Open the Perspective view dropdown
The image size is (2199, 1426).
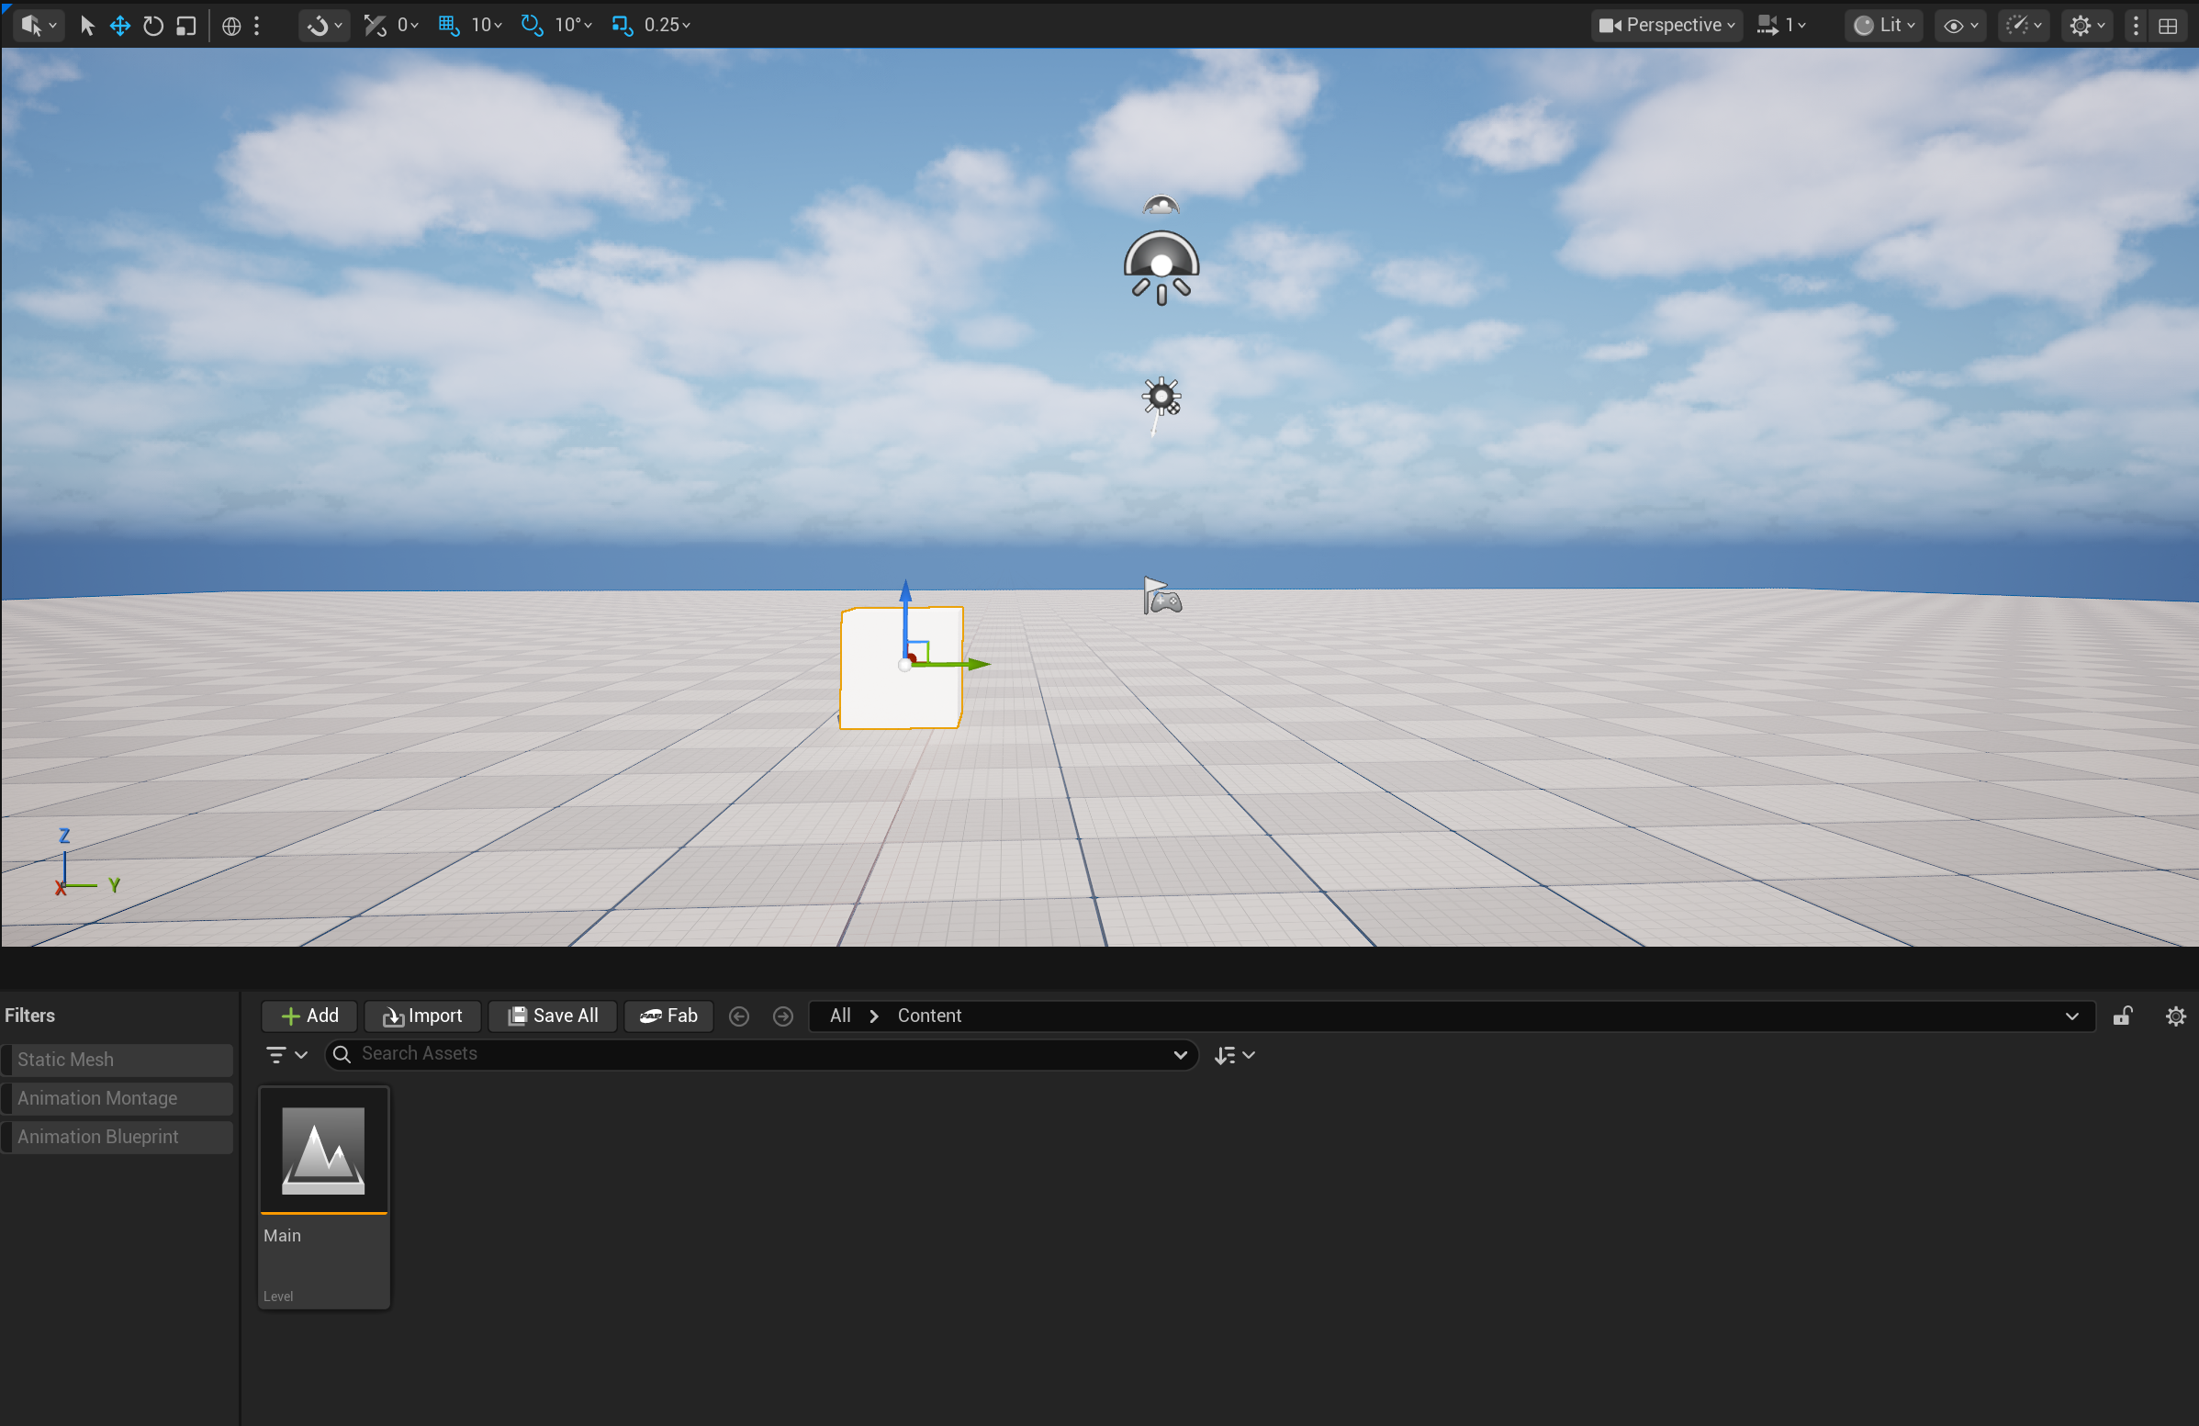1666,25
